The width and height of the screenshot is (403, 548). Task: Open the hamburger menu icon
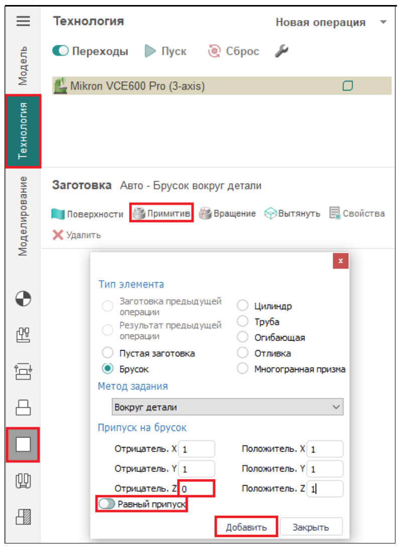[x=23, y=22]
